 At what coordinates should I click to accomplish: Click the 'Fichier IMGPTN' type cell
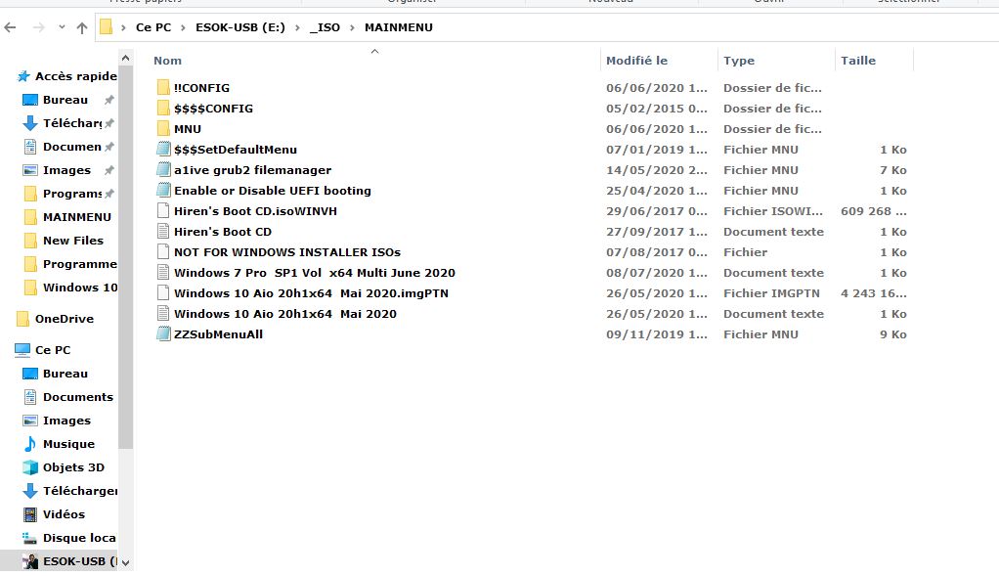[x=771, y=293]
